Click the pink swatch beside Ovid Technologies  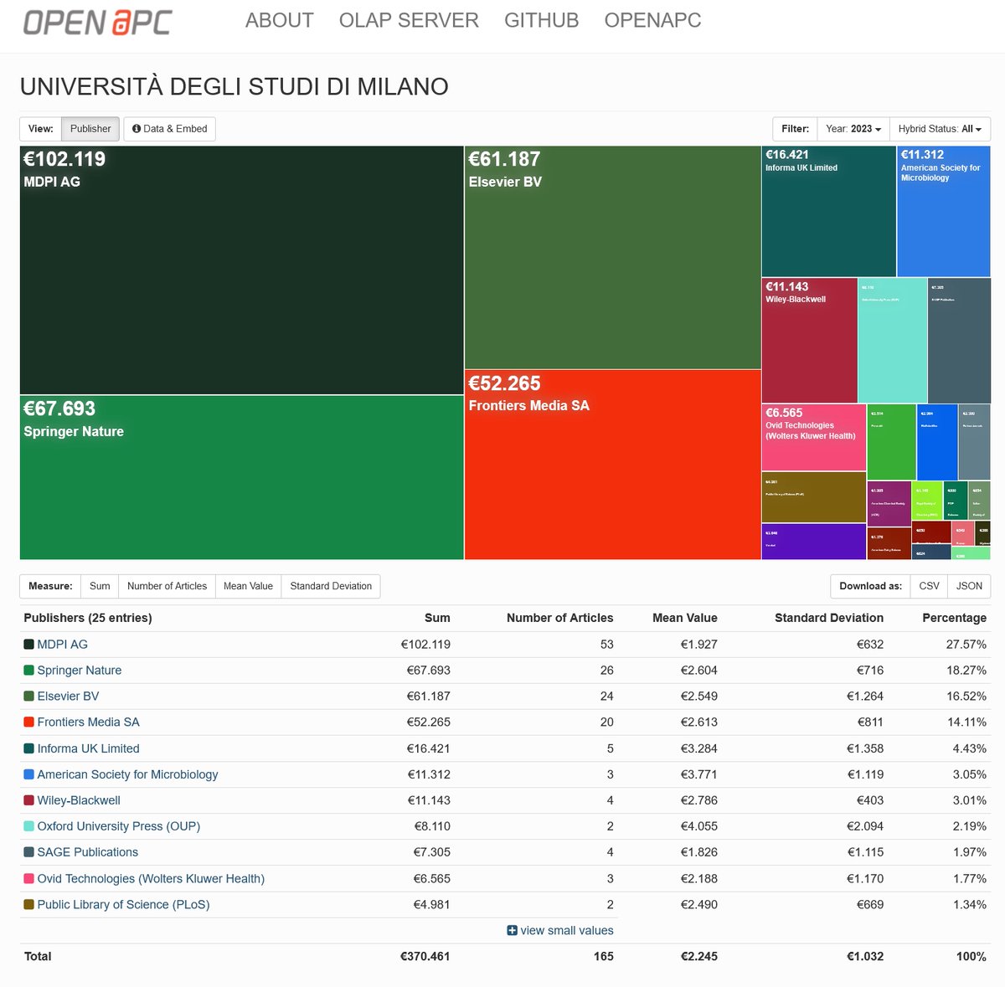[x=28, y=879]
